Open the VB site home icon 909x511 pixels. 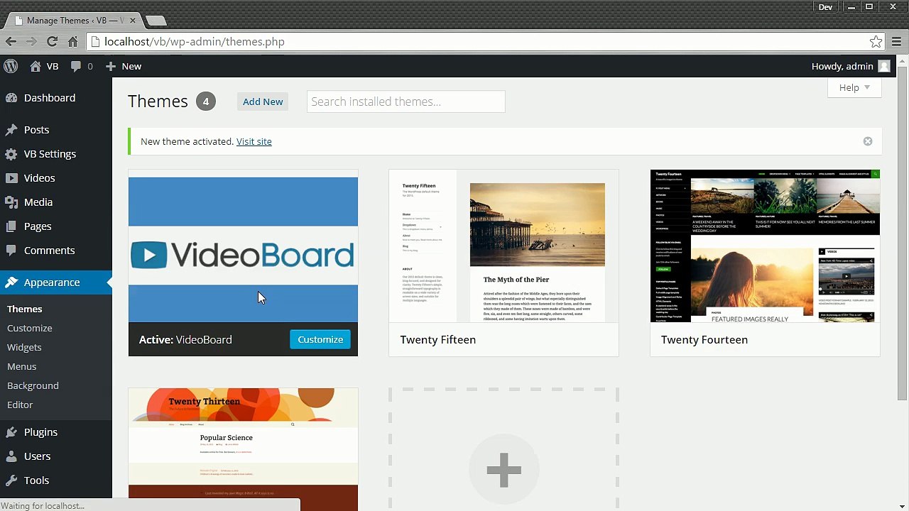click(x=36, y=66)
